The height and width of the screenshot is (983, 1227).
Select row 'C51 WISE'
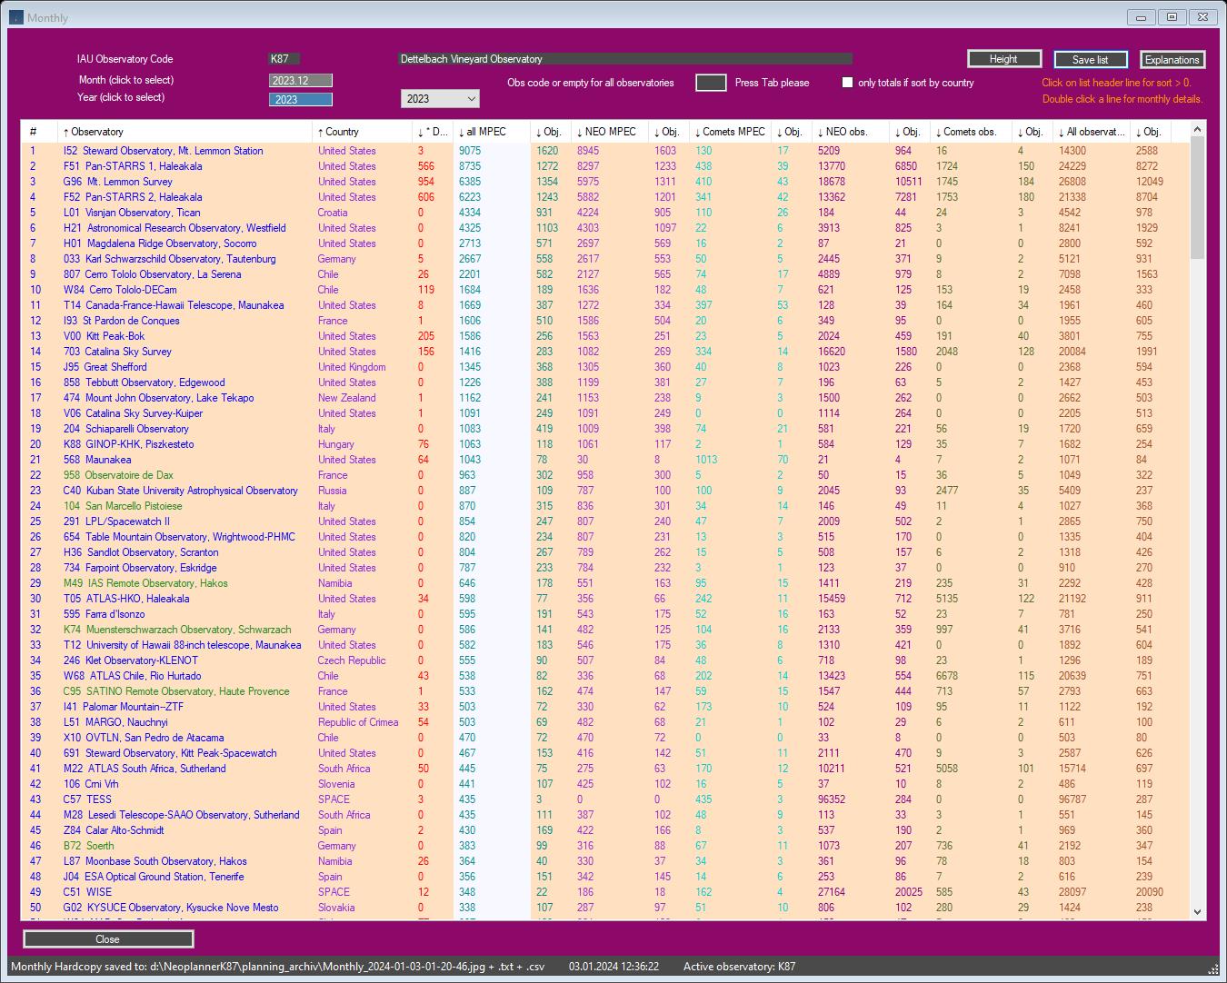(x=604, y=892)
